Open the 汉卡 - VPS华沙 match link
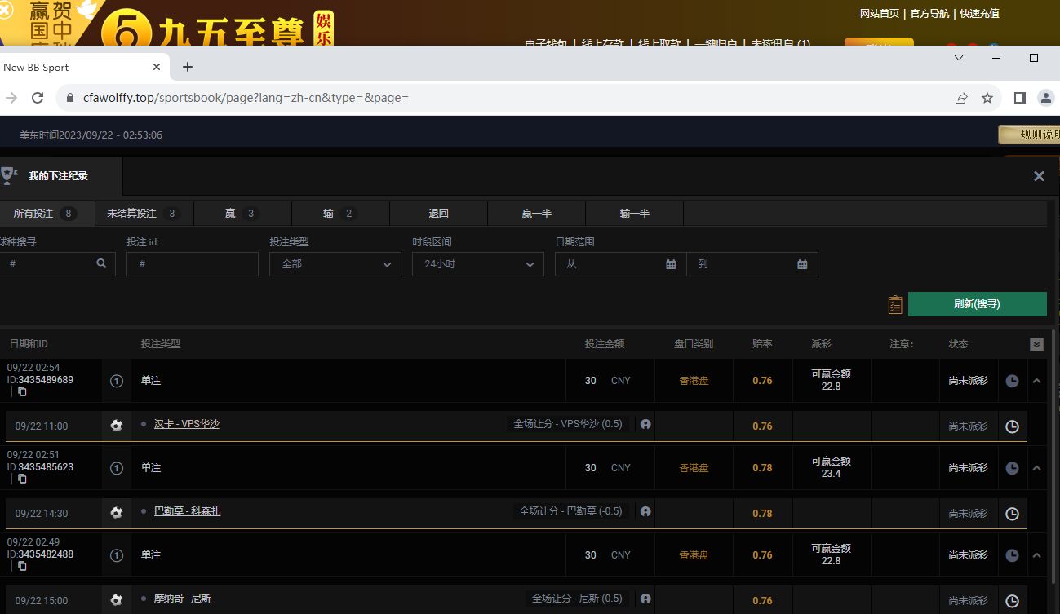 point(187,424)
